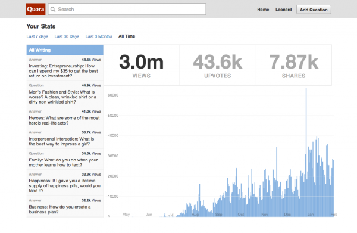Click the 40000 y-axis label
The height and width of the screenshot is (233, 357).
tap(113, 136)
